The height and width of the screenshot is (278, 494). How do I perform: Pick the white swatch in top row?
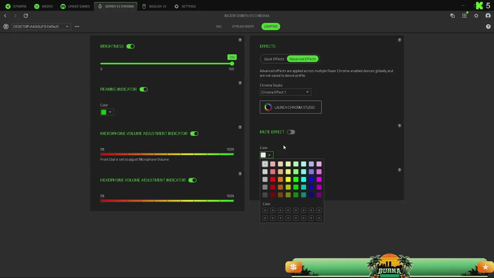pos(265,164)
